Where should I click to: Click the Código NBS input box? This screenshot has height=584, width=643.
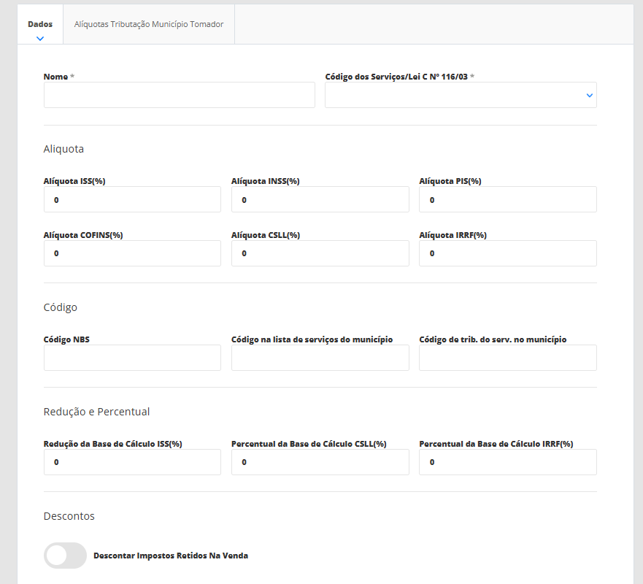pos(132,358)
